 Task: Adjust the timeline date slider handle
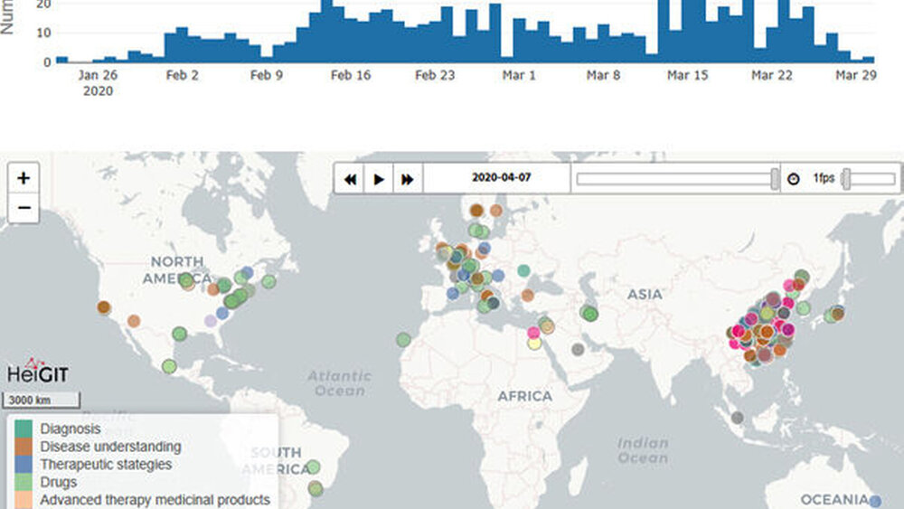(x=775, y=179)
